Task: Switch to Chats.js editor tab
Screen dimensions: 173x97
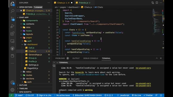Action: tap(63, 3)
